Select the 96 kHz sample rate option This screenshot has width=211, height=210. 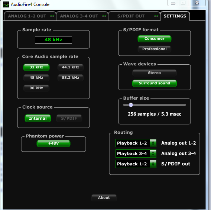(36, 88)
